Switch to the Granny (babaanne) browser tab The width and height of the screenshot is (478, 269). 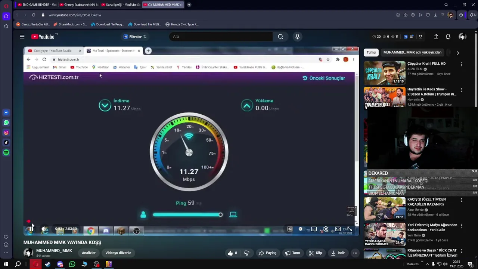click(x=79, y=5)
